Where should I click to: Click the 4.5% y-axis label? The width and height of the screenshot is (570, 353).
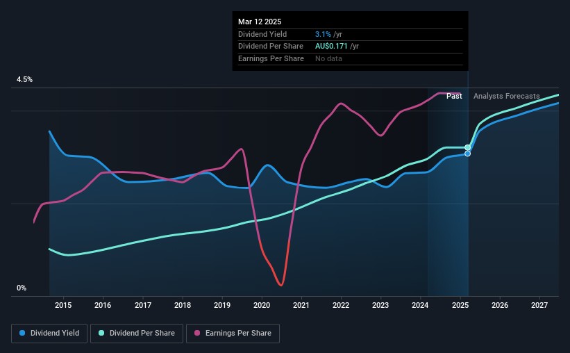pyautogui.click(x=24, y=79)
